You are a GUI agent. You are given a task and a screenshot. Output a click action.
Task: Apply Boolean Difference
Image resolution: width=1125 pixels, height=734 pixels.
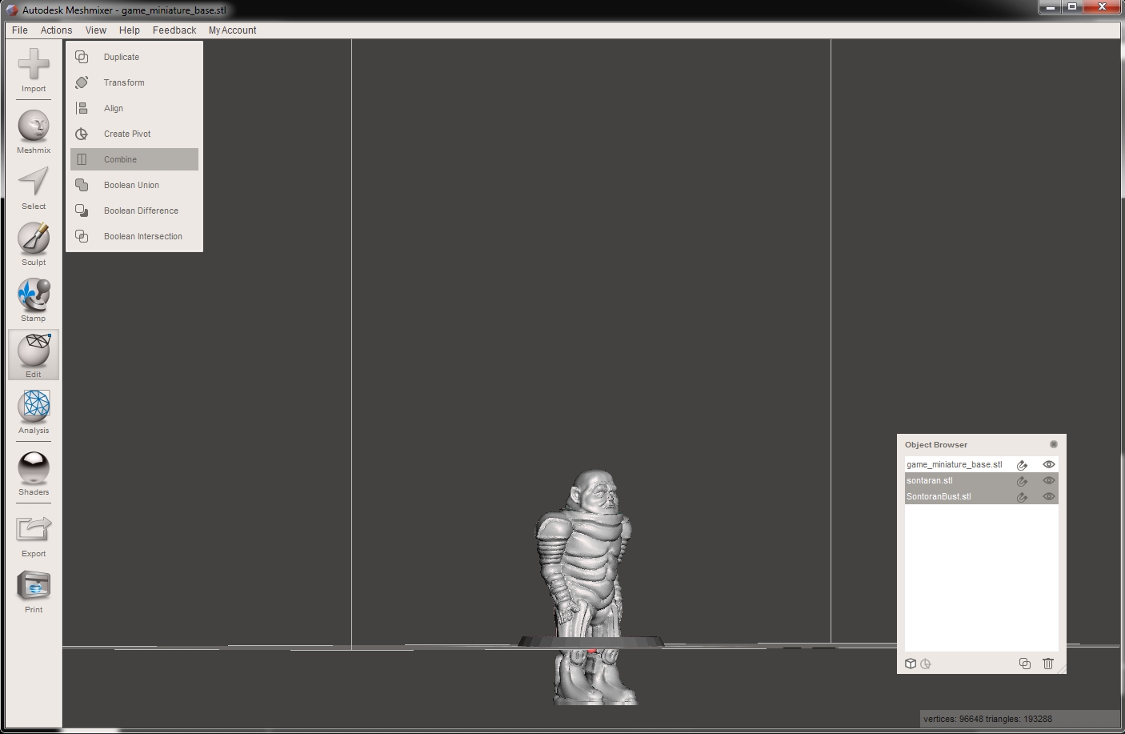coord(134,211)
